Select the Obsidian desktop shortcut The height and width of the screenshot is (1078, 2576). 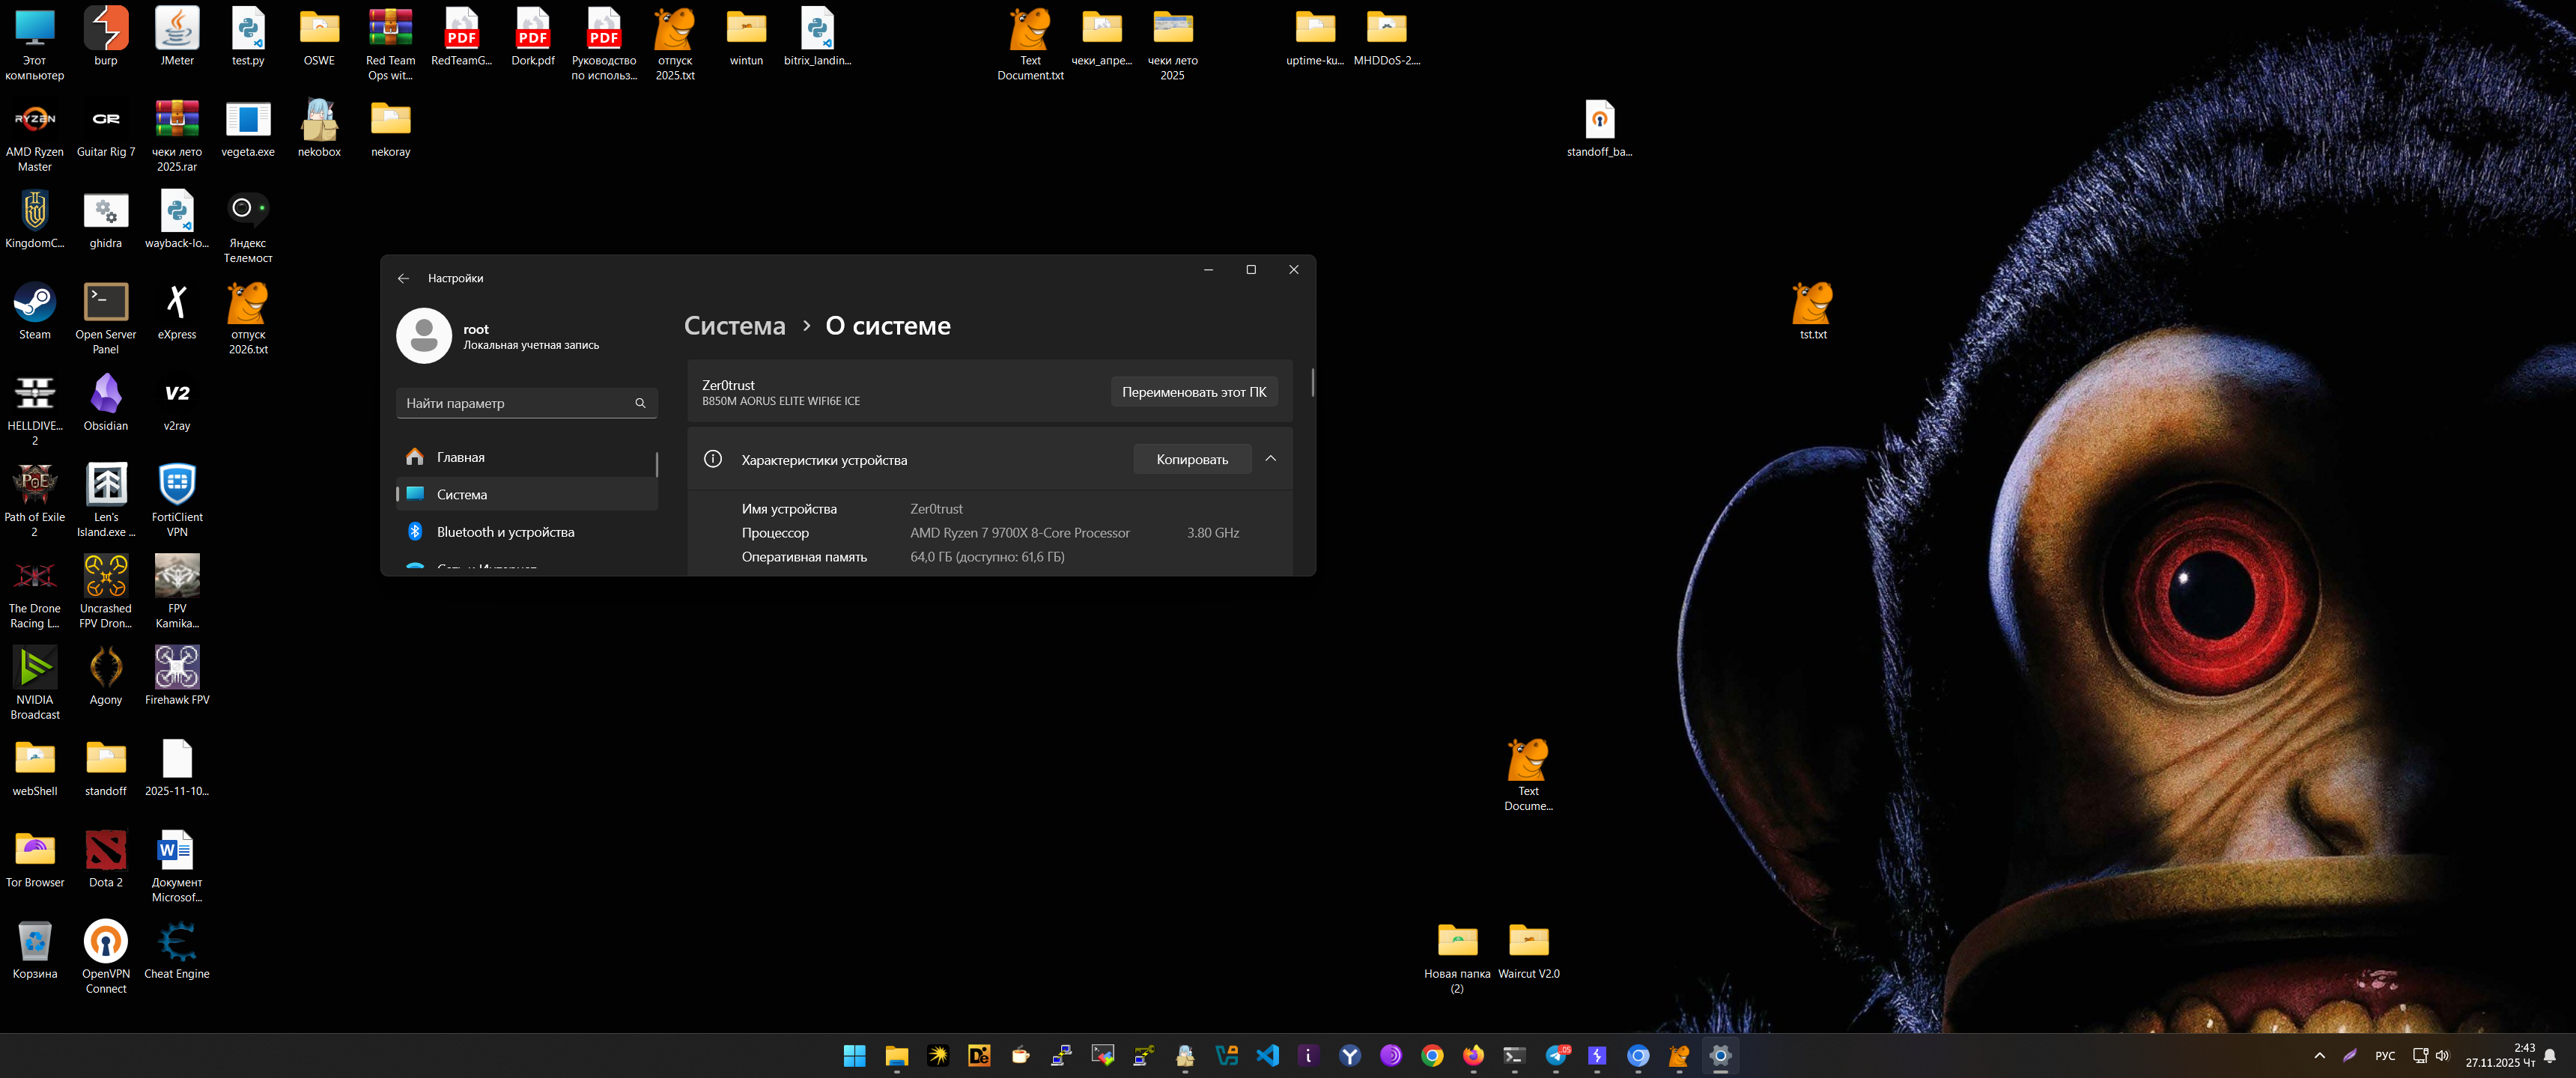[105, 394]
